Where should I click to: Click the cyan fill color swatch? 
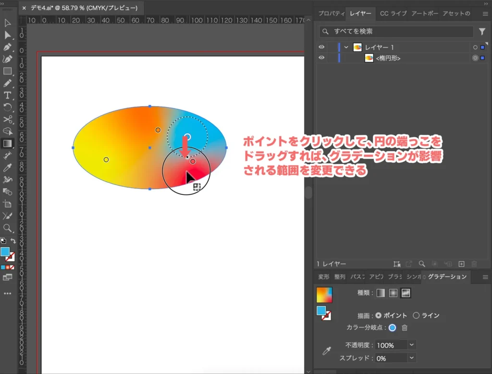tap(321, 310)
